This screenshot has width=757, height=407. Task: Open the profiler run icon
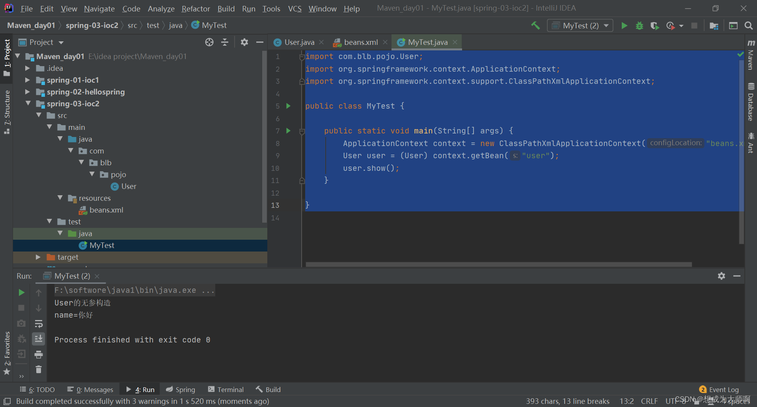[x=670, y=26]
